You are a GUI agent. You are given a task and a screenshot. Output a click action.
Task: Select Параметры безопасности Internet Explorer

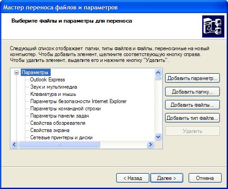[x=78, y=101]
